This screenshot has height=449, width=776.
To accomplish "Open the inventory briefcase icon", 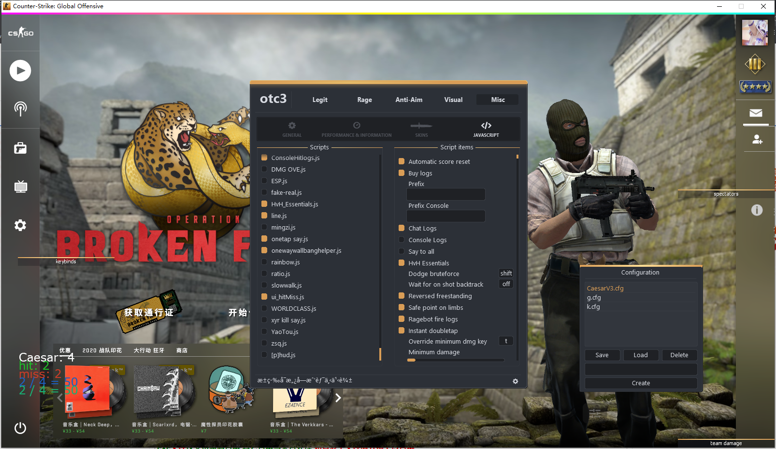I will click(20, 148).
